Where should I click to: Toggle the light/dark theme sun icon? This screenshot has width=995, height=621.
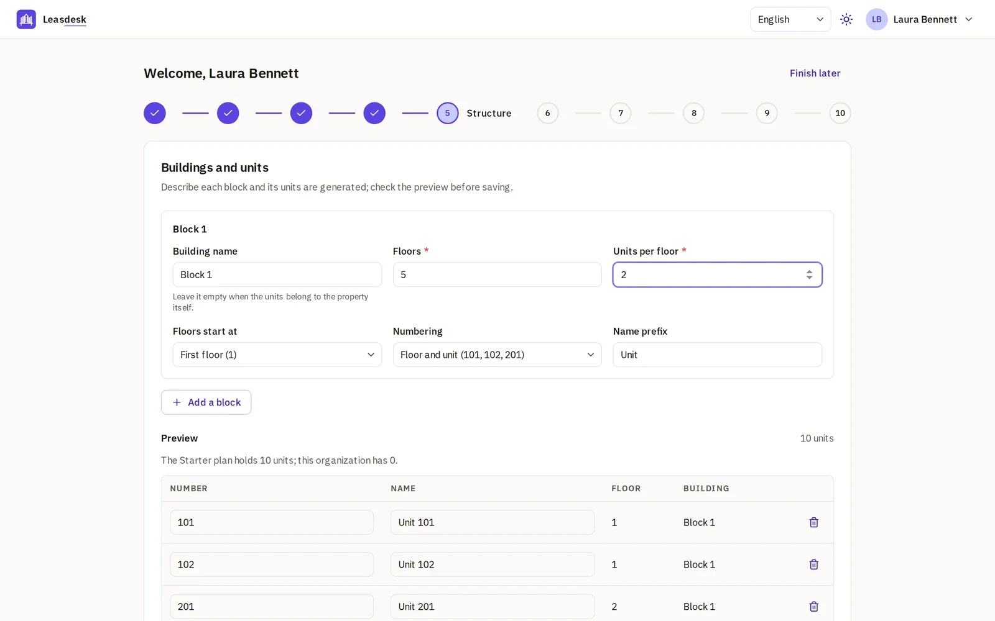(846, 19)
